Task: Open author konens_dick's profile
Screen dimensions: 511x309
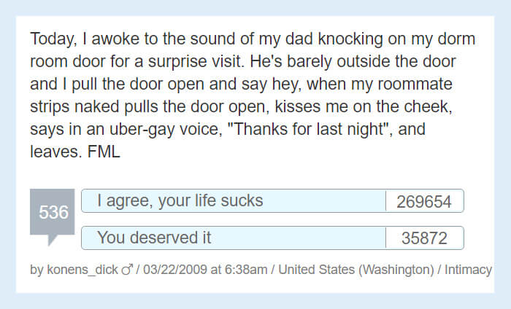Action: [x=82, y=270]
